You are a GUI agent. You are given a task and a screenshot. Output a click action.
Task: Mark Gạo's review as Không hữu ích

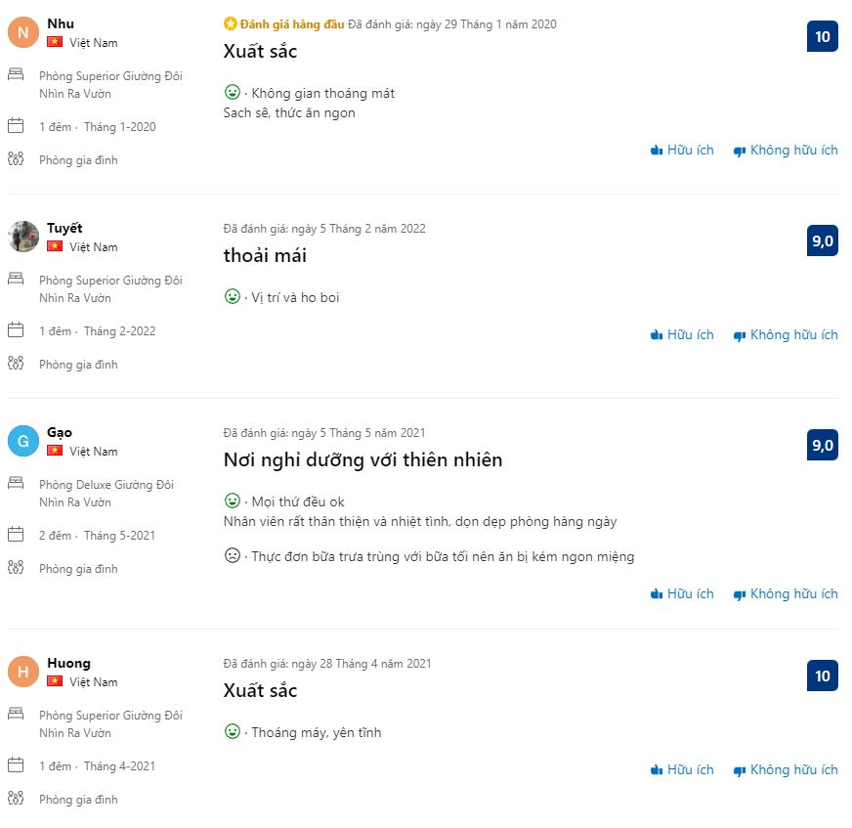[x=786, y=594]
